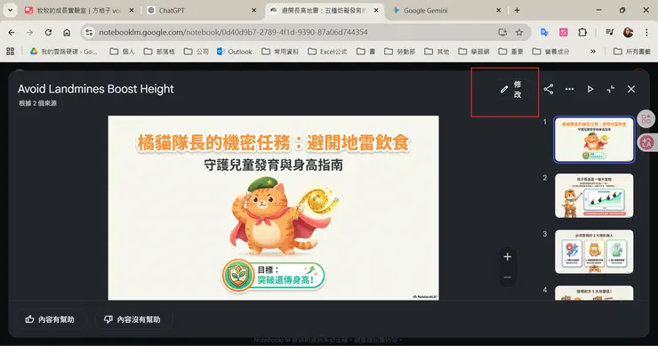Click the 根據 2 個來源 sources text

click(x=37, y=103)
